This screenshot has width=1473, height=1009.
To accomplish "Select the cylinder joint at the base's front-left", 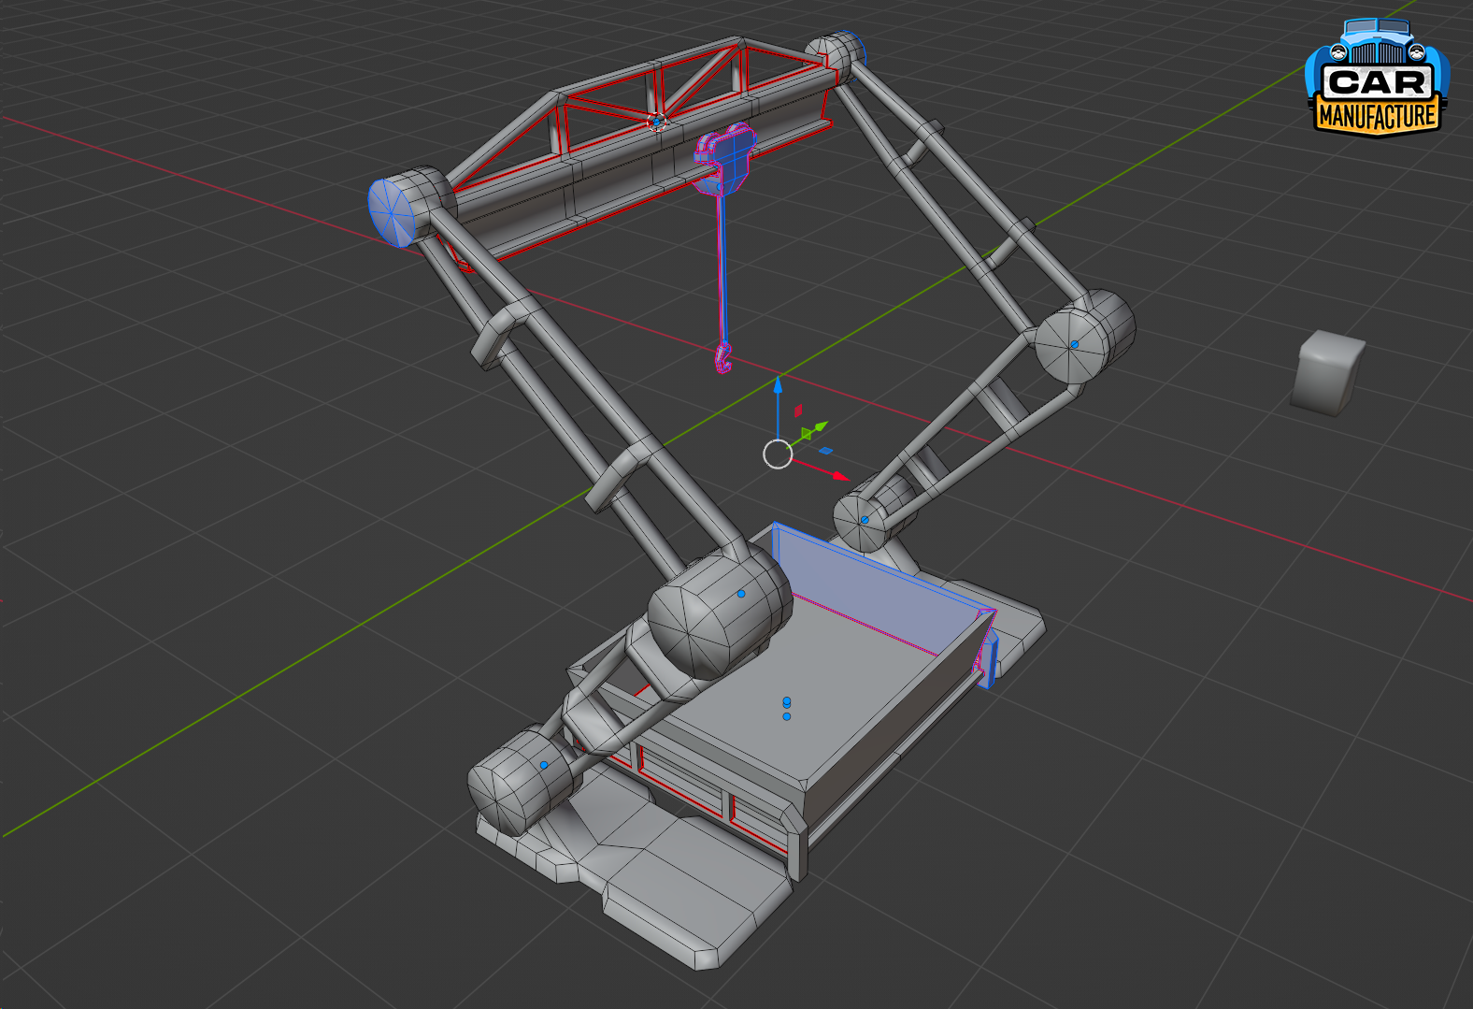I will click(519, 781).
